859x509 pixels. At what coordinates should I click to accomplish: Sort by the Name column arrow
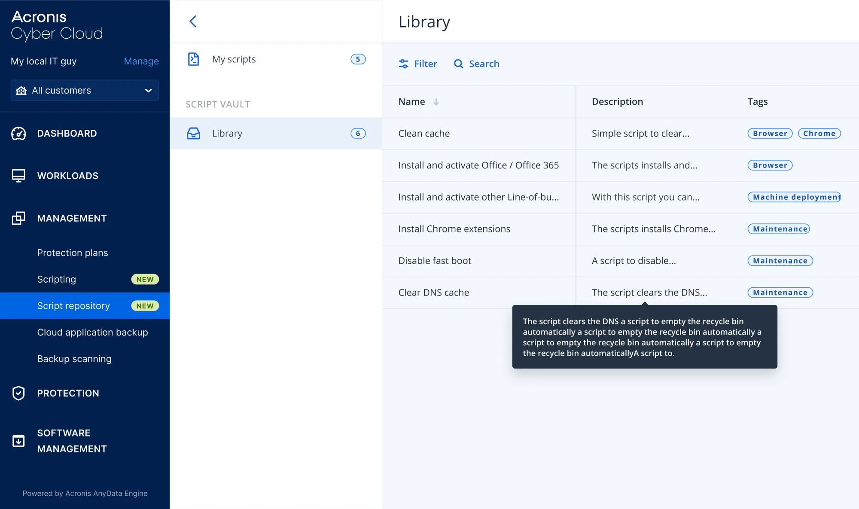click(436, 102)
